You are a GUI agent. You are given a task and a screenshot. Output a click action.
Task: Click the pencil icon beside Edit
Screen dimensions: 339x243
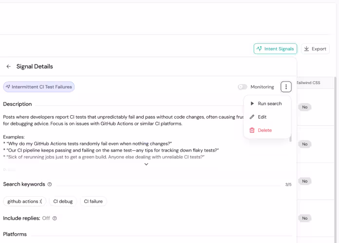point(252,117)
